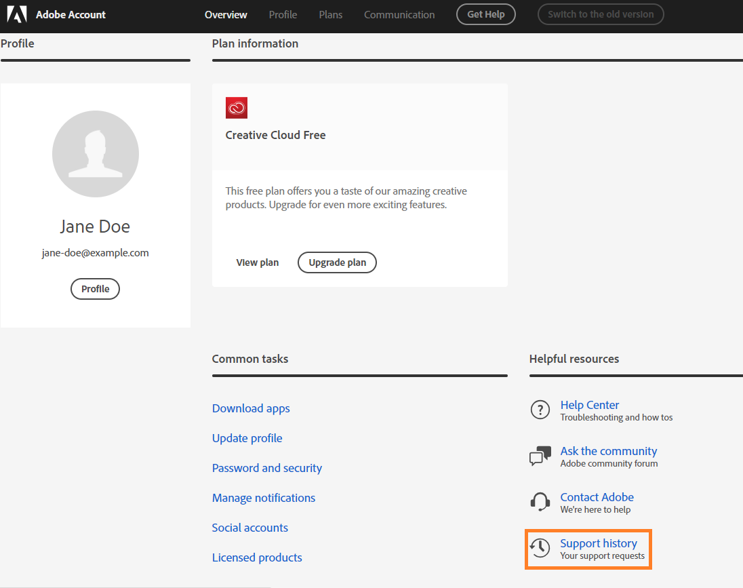Go to the Communication tab
Screen dimensions: 743x588
399,15
